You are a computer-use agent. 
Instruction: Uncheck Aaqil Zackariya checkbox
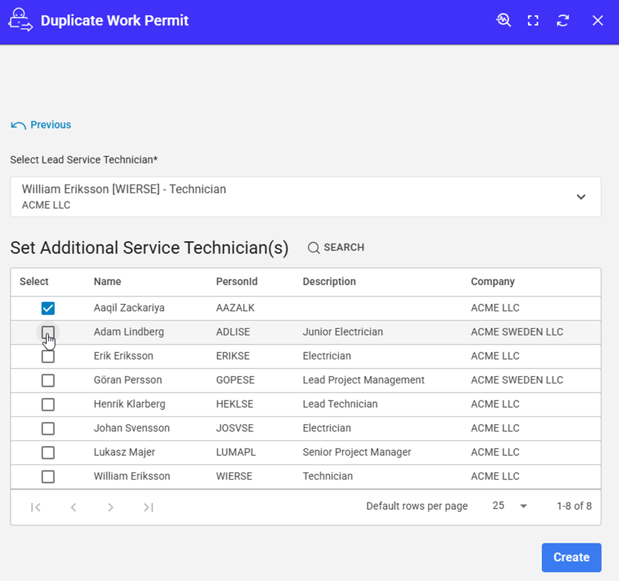(48, 308)
